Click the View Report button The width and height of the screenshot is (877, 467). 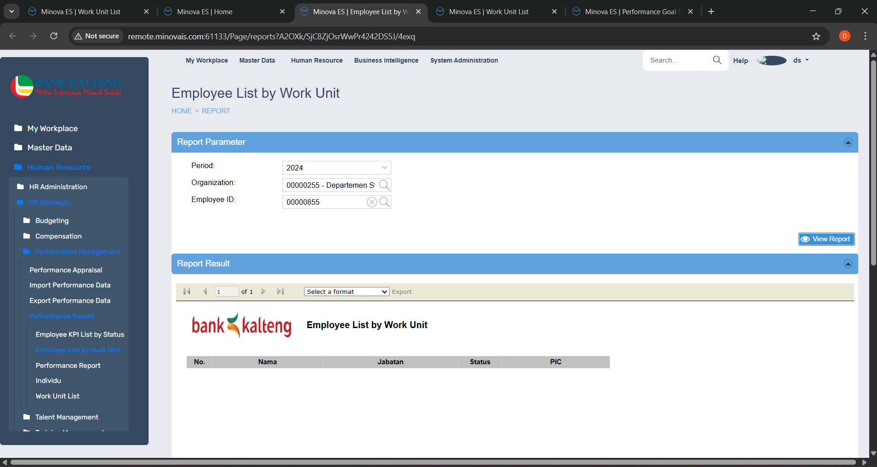click(826, 239)
